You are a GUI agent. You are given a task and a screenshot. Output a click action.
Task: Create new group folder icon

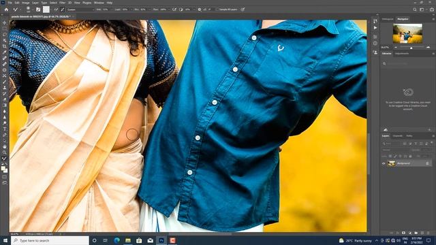pyautogui.click(x=416, y=233)
